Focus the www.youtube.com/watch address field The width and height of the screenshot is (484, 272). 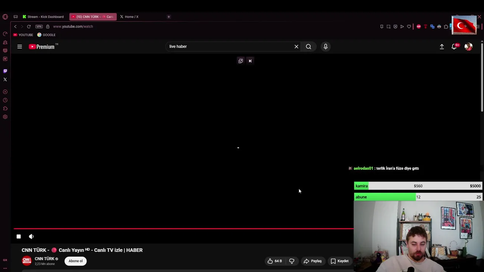click(x=73, y=26)
